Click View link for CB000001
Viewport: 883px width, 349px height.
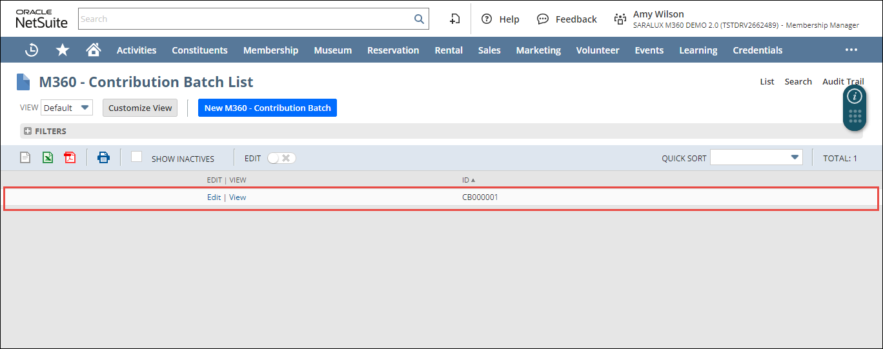click(238, 197)
